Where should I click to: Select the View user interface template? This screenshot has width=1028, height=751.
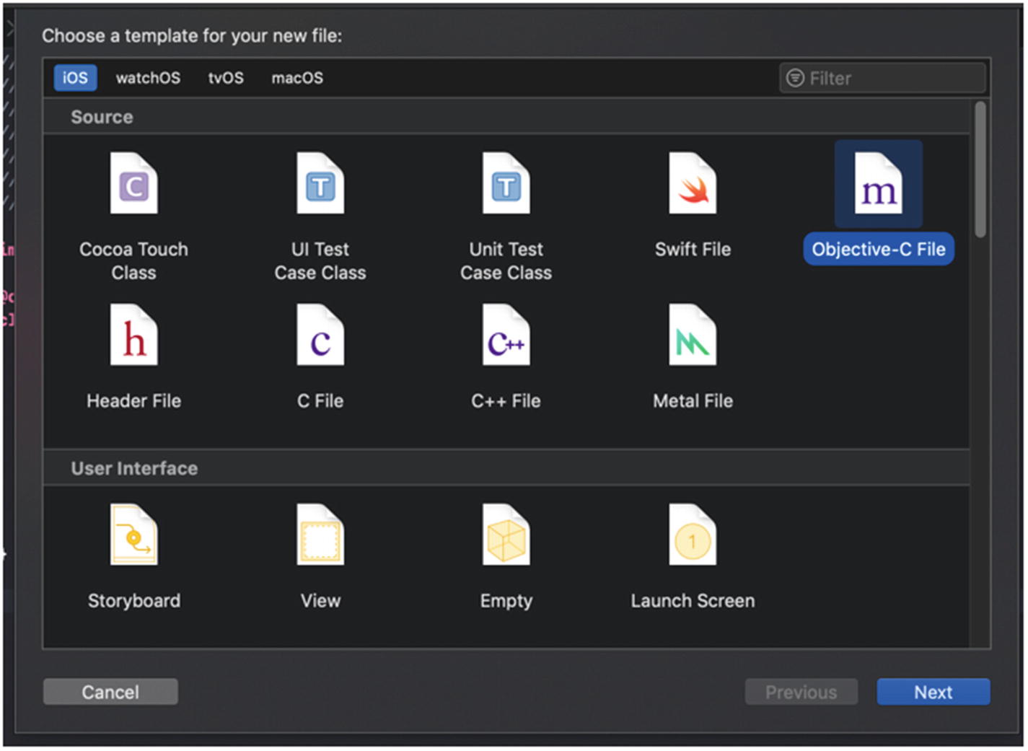[x=320, y=536]
